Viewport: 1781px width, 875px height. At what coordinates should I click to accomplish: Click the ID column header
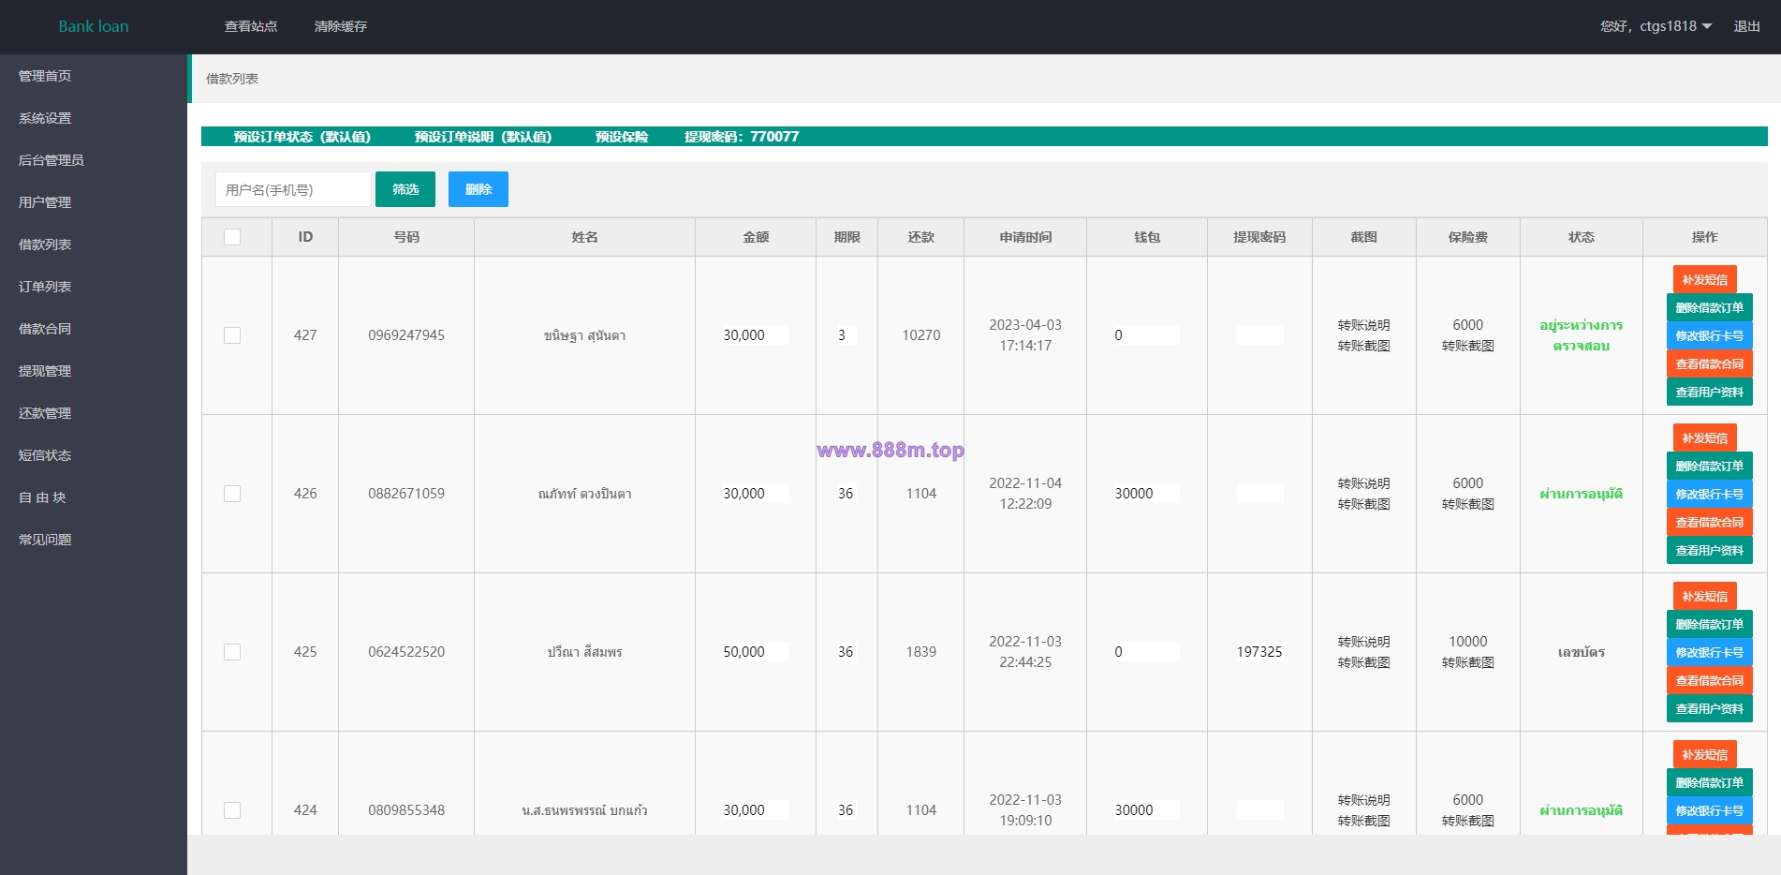click(305, 237)
